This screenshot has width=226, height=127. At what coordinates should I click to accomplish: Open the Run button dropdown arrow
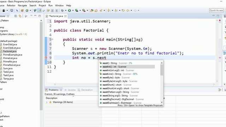[73, 10]
